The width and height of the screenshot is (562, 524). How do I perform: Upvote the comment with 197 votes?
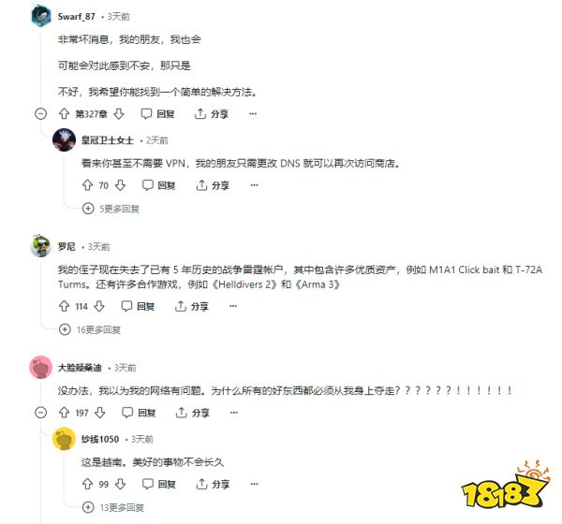tap(64, 413)
